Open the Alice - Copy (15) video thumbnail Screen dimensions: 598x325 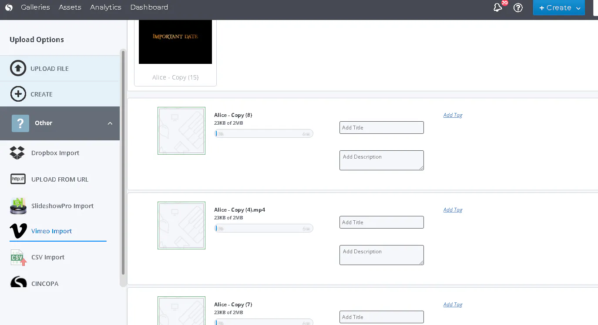click(x=175, y=42)
